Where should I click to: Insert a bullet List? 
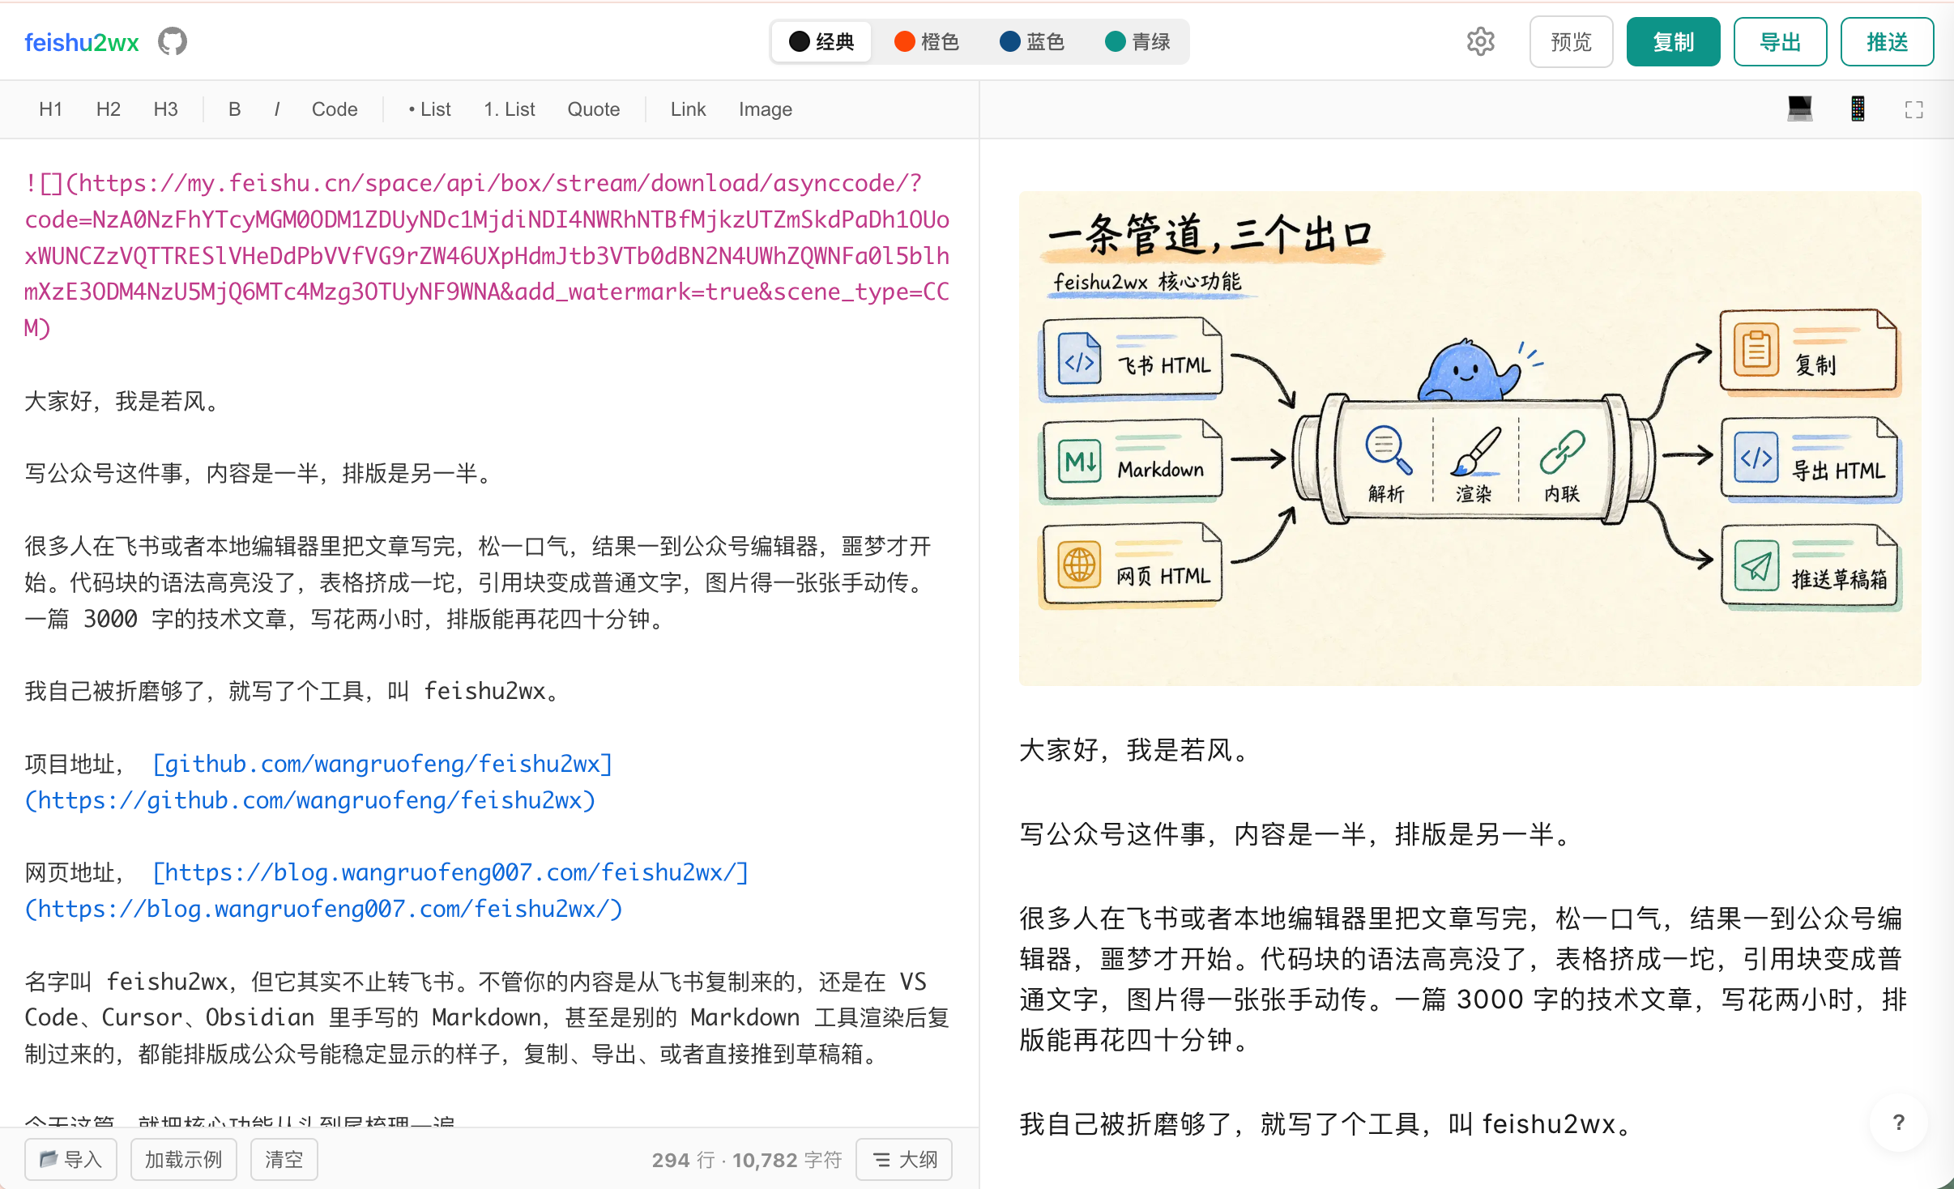pos(429,109)
